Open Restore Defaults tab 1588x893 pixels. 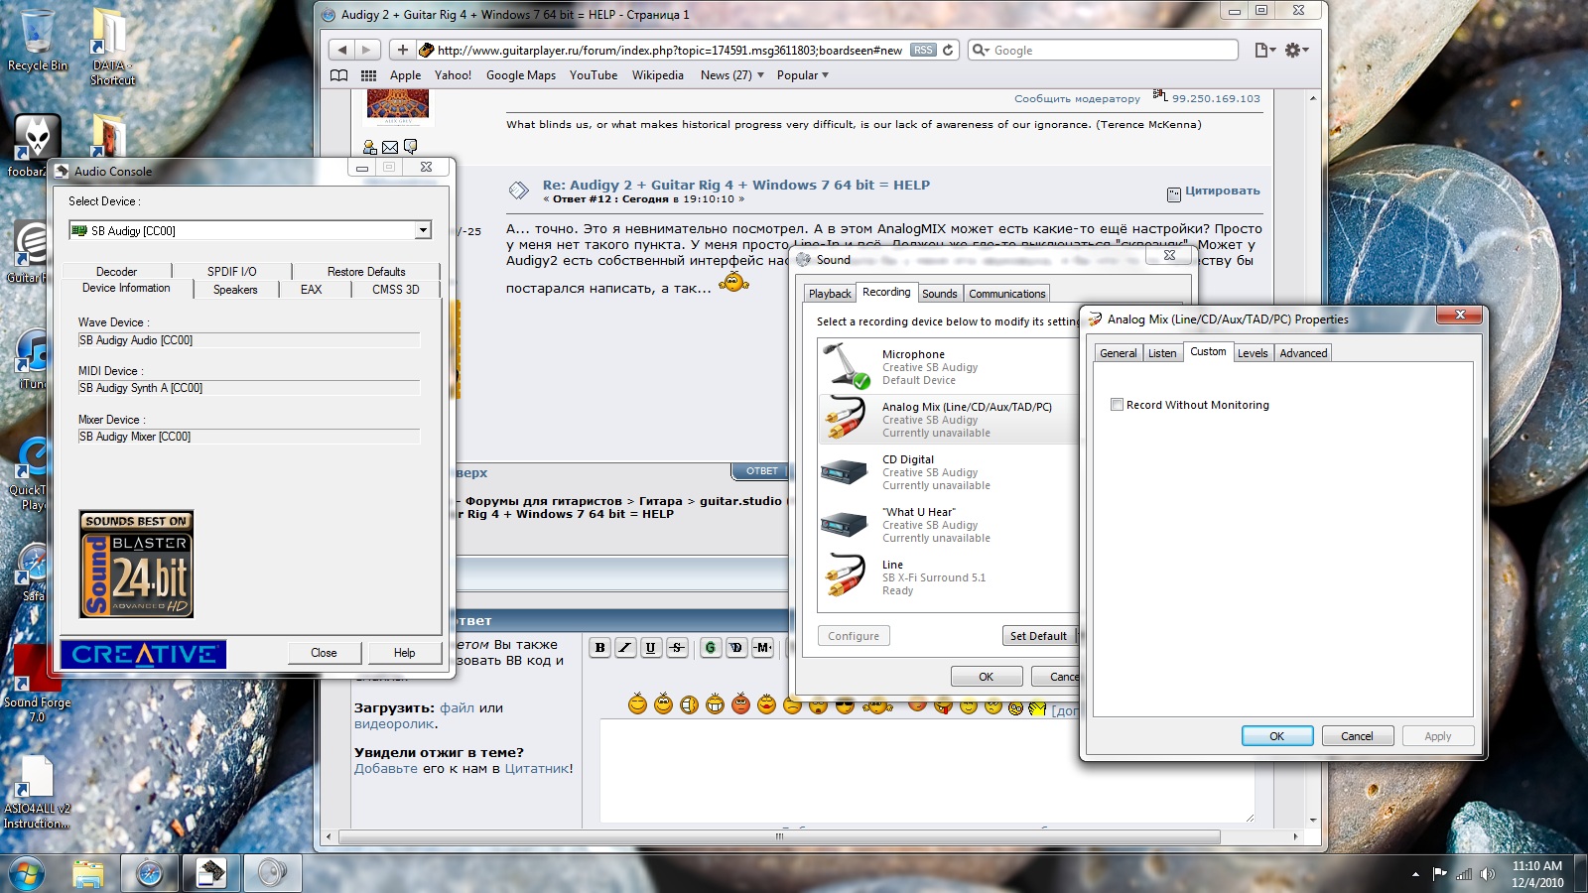pyautogui.click(x=366, y=271)
